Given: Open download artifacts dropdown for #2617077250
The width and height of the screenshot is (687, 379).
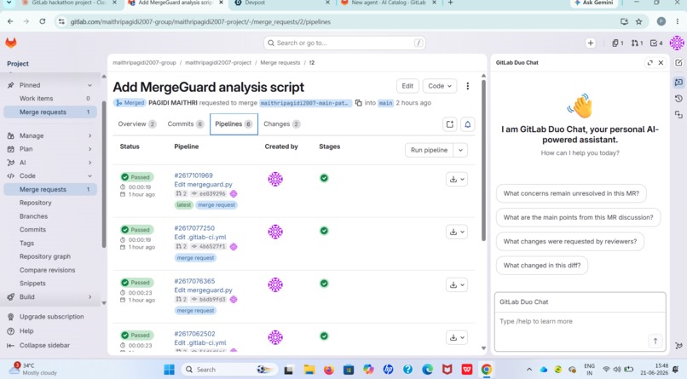Looking at the screenshot, I should (x=457, y=232).
